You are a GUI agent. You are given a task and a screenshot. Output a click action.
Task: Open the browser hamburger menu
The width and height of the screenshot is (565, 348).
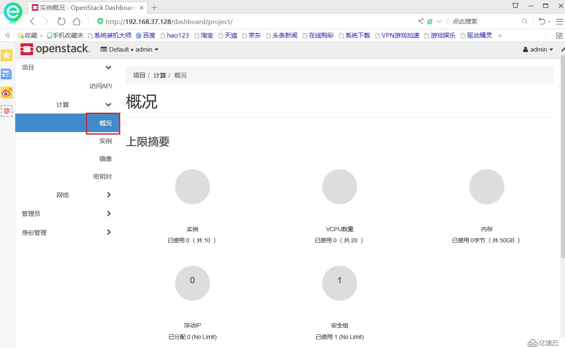click(559, 21)
